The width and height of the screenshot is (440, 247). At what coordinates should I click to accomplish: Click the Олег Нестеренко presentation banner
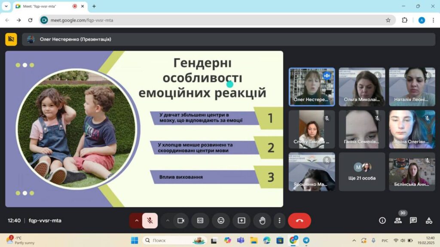[x=75, y=39]
